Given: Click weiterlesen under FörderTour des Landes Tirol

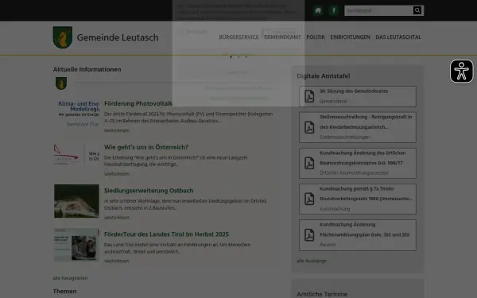Looking at the screenshot, I should [117, 261].
